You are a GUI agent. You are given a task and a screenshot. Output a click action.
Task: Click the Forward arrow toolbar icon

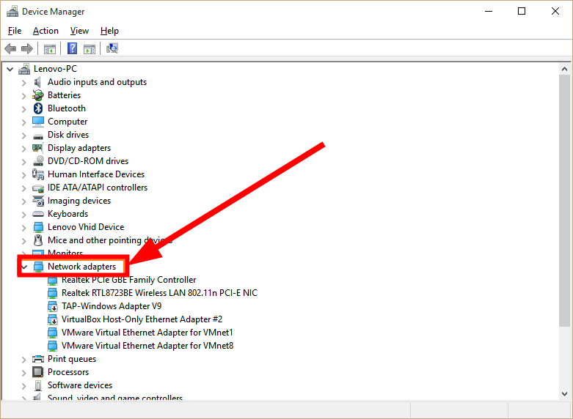coord(27,48)
